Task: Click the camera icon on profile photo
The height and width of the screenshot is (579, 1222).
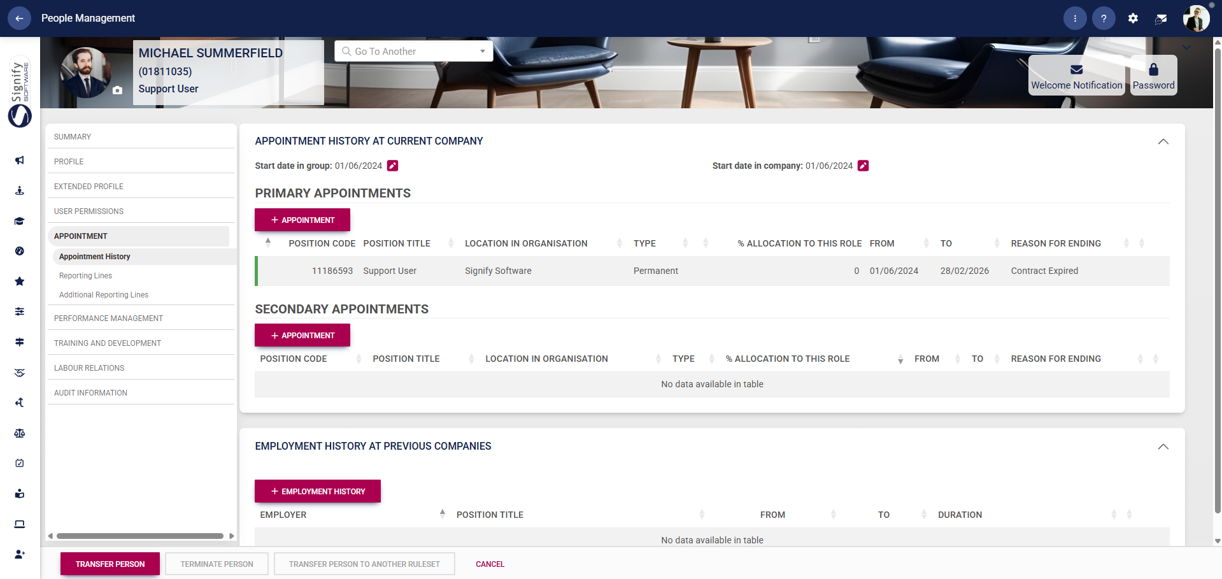Action: point(117,90)
